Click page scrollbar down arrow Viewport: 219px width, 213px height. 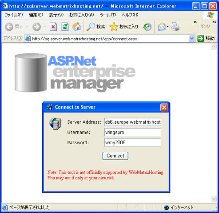point(214,199)
